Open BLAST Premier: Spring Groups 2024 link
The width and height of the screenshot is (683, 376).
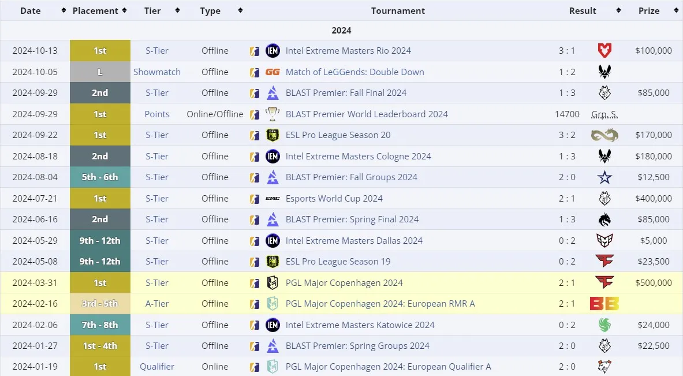pyautogui.click(x=357, y=345)
